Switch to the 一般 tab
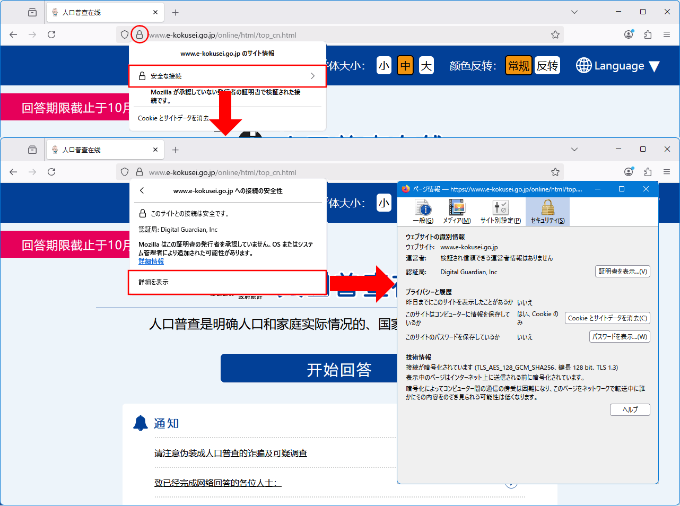Image resolution: width=680 pixels, height=506 pixels. 423,212
